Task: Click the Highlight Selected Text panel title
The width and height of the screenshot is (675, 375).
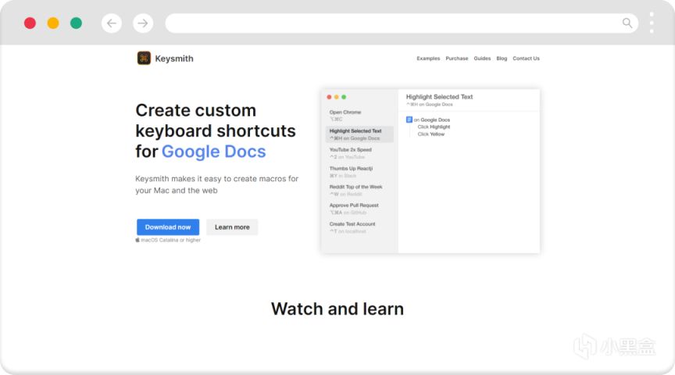Action: coord(440,97)
